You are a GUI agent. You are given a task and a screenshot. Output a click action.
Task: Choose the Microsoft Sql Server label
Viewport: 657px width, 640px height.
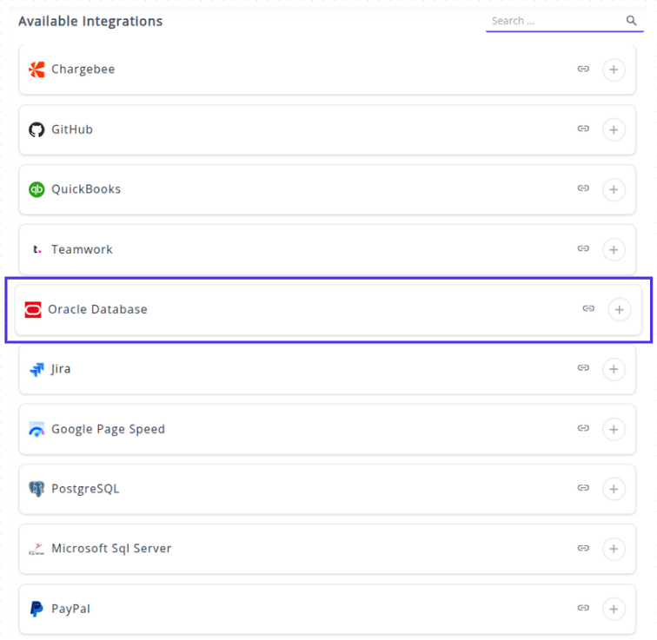(111, 549)
